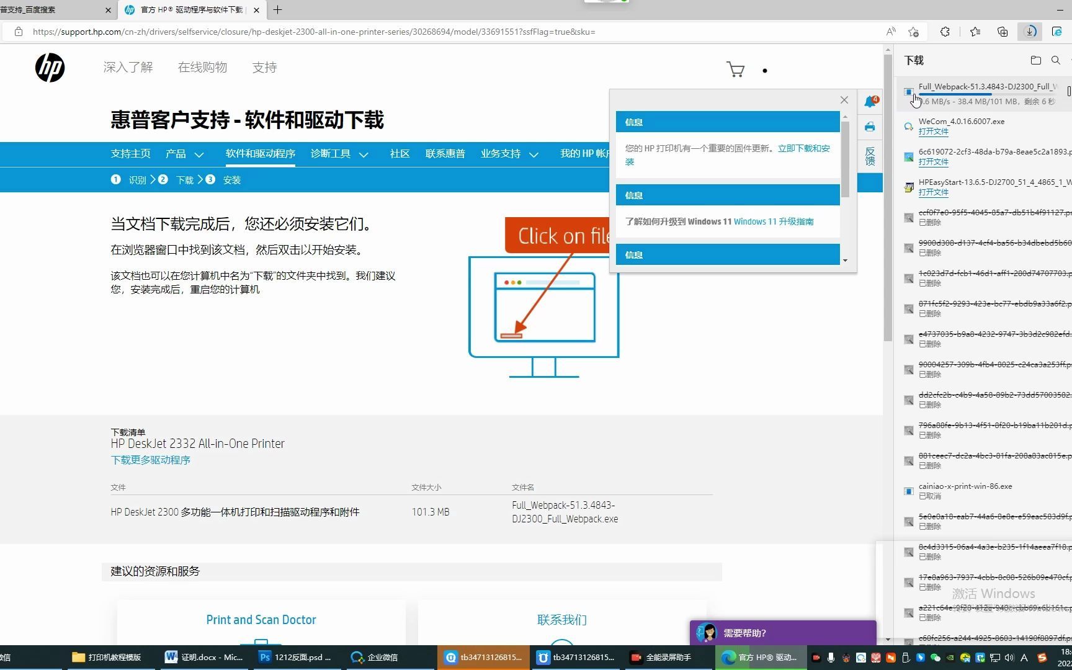Click the volume speaker tray icon
1072x670 pixels.
1009,658
